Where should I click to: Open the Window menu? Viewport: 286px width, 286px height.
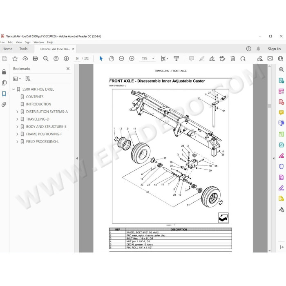[x=39, y=42]
